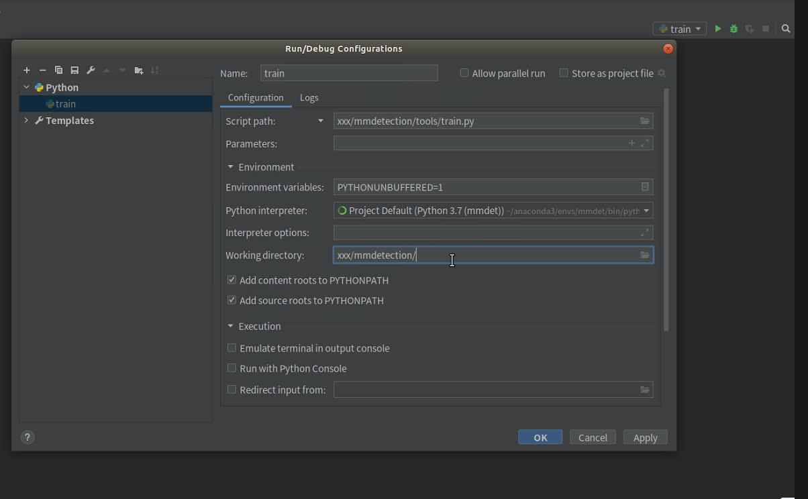Uncheck Add content roots to PYTHONPATH
This screenshot has width=808, height=499.
coord(232,280)
